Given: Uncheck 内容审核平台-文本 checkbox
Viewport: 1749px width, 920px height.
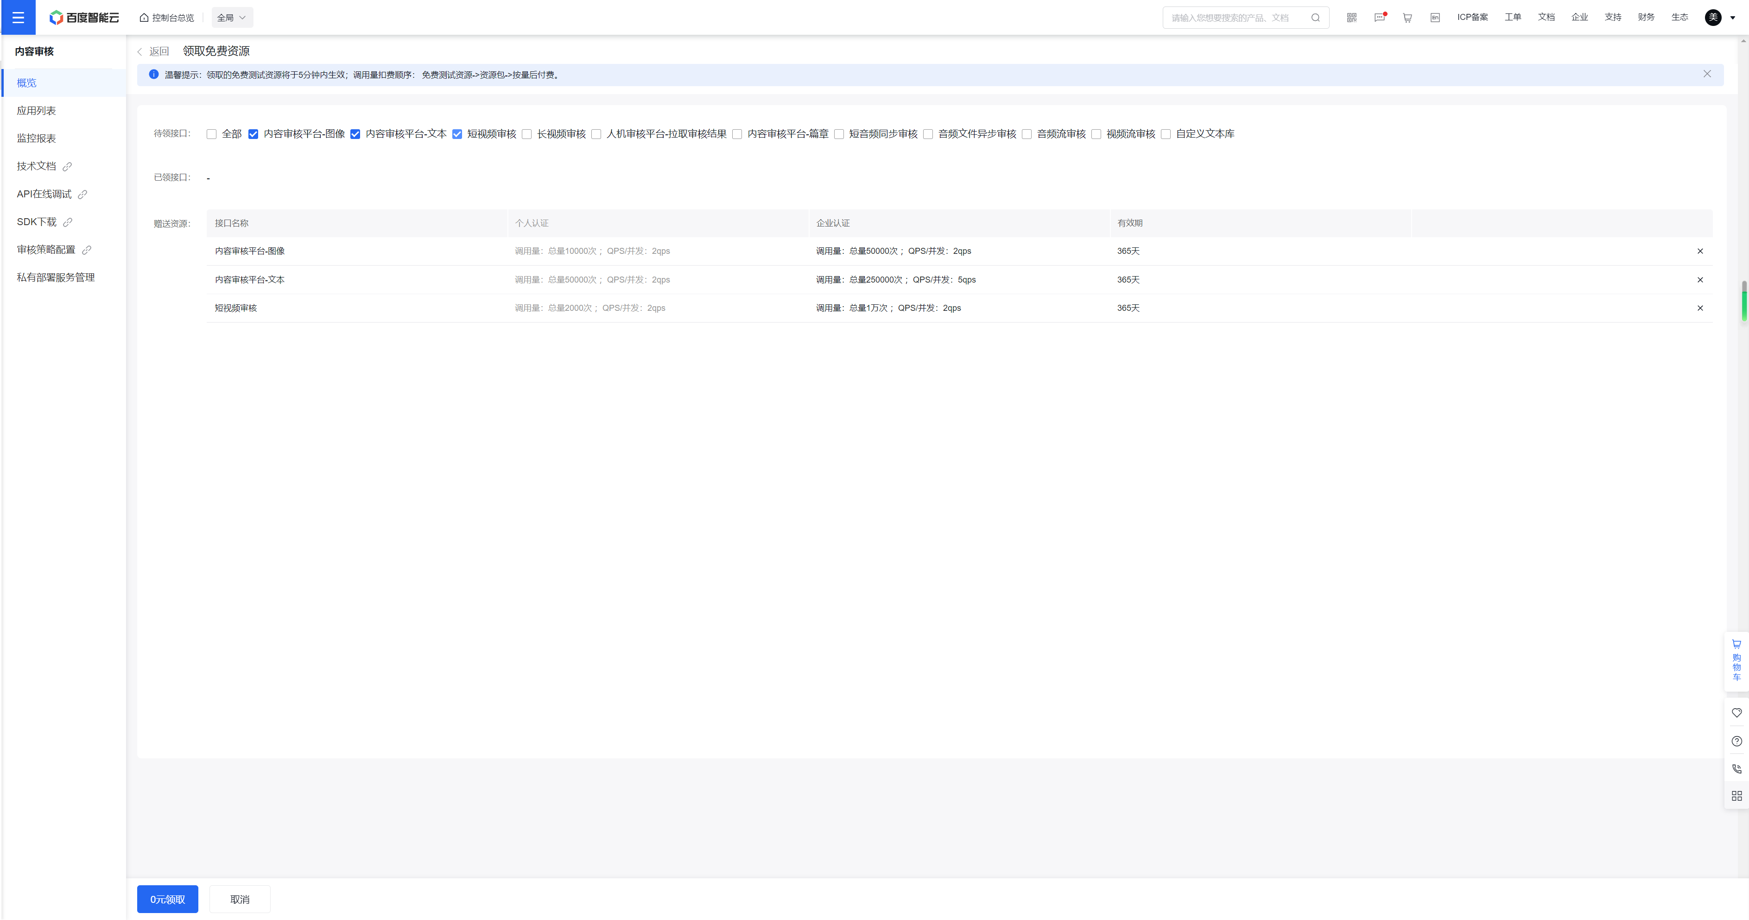Looking at the screenshot, I should pyautogui.click(x=355, y=134).
